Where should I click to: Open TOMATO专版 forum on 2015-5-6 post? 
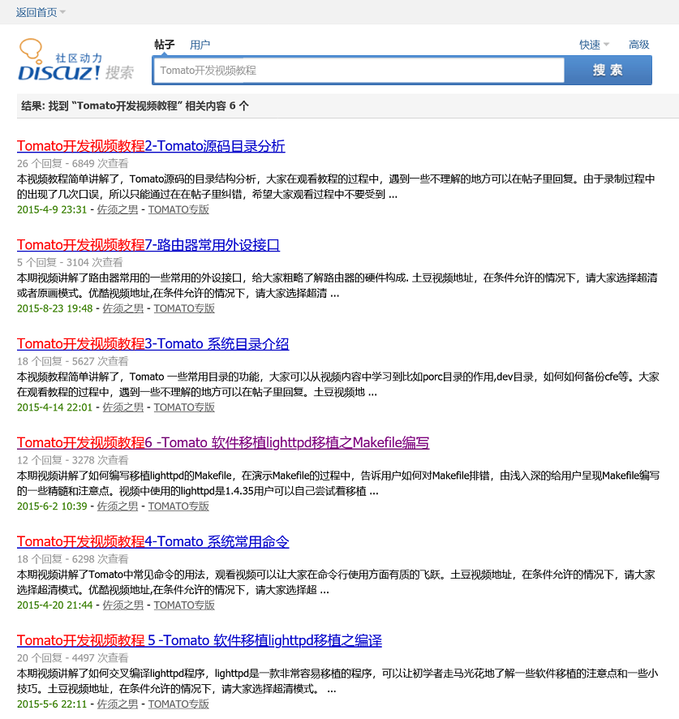178,704
